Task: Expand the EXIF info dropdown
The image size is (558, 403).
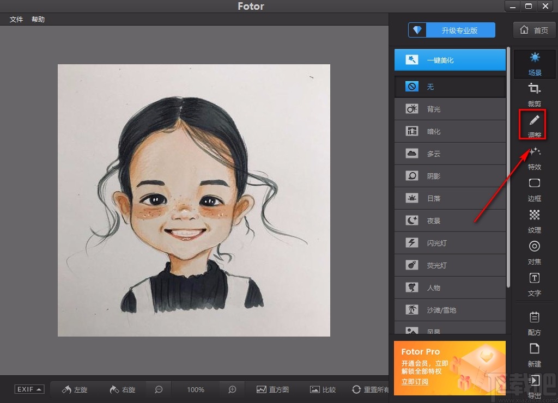Action: click(29, 389)
